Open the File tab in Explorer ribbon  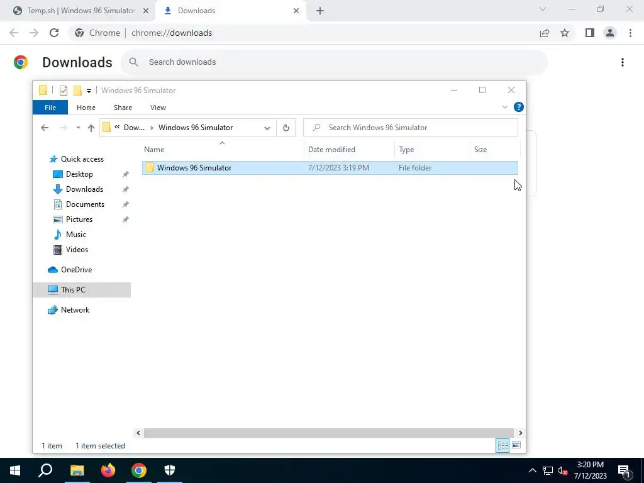click(50, 108)
